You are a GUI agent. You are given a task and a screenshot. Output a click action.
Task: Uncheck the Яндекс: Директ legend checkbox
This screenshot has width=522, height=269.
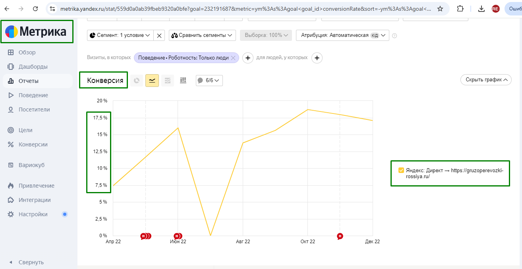click(401, 170)
